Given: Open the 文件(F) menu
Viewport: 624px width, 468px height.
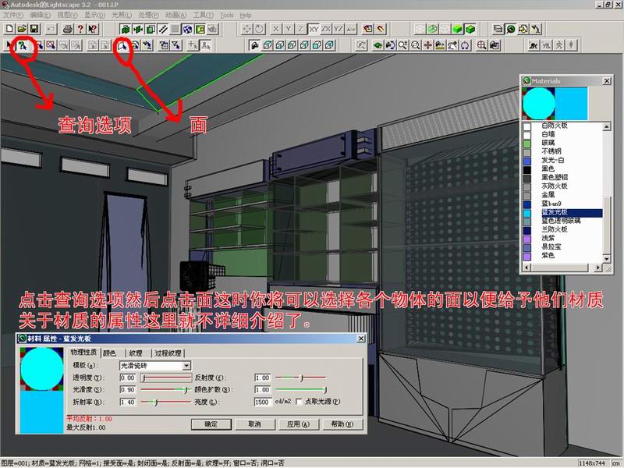Looking at the screenshot, I should click(13, 15).
